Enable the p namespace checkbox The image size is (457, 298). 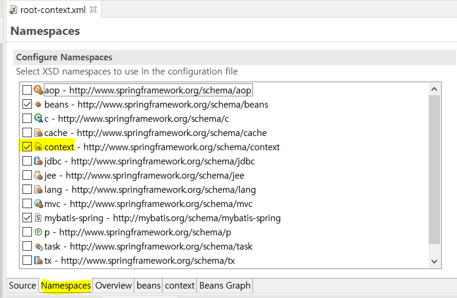click(x=27, y=232)
